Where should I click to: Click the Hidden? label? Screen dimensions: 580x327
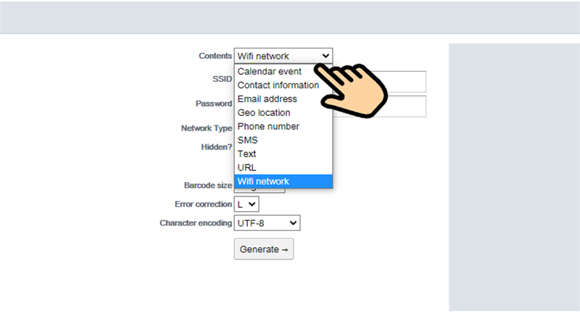pos(216,147)
